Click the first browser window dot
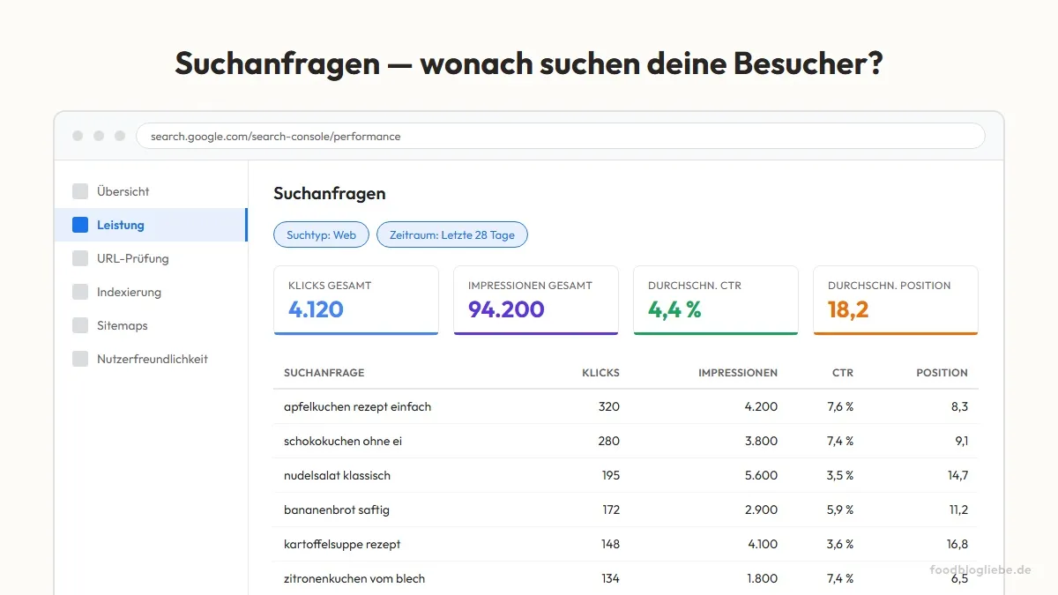 tap(77, 135)
